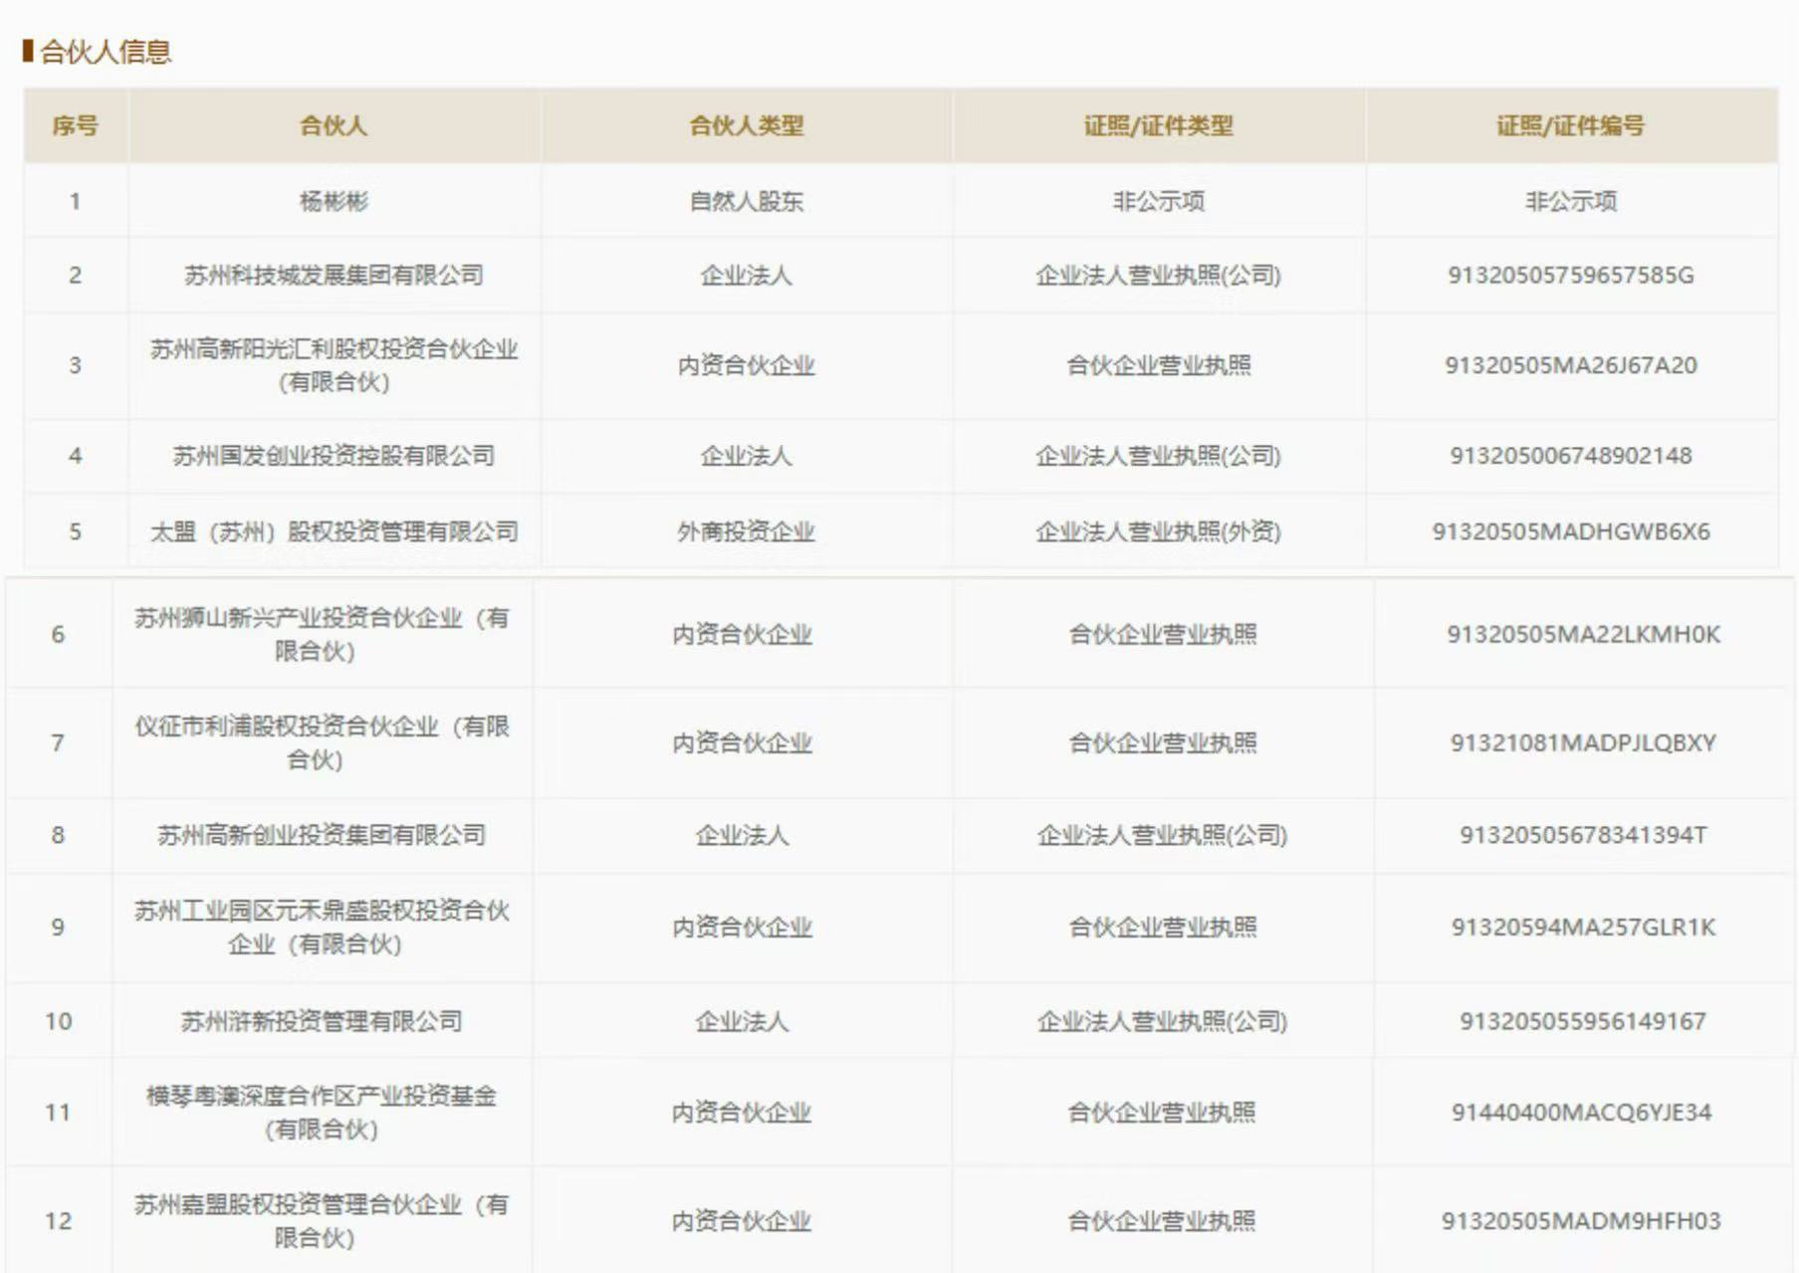Screen dimensions: 1799x1273
Task: Select partner name 杨彬彬
Action: 334,202
